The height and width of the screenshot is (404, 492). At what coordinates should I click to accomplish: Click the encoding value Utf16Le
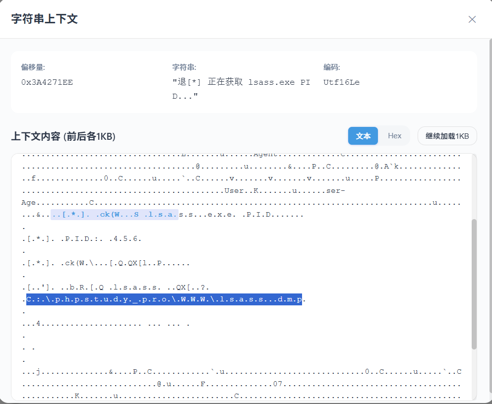pyautogui.click(x=341, y=82)
